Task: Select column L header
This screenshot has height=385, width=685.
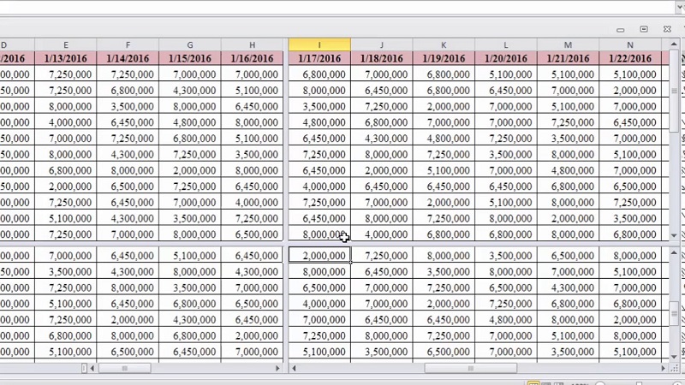Action: [506, 44]
